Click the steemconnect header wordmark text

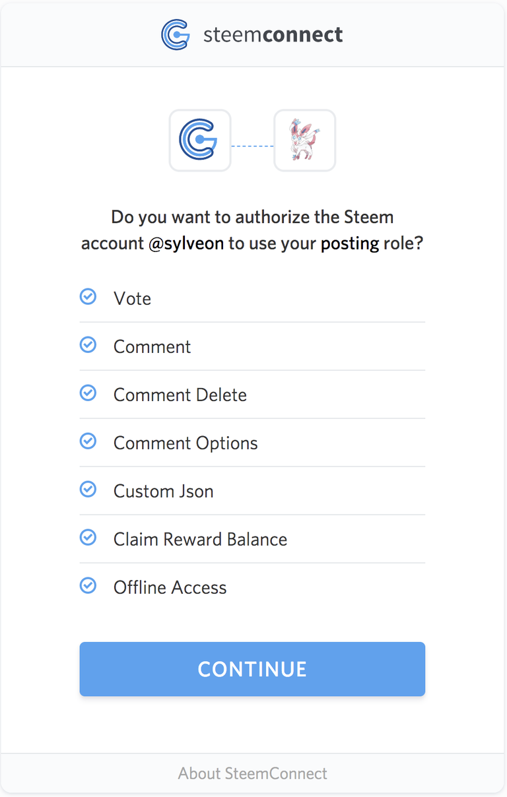(273, 34)
